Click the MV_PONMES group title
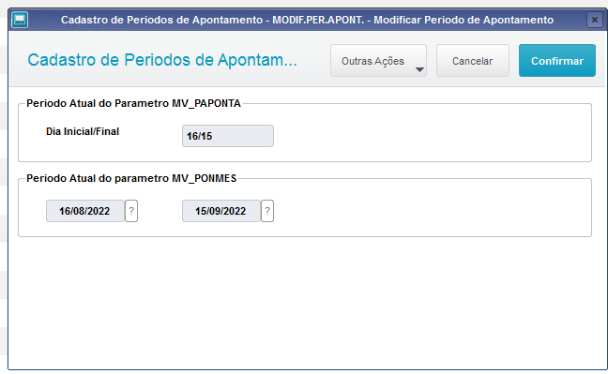The height and width of the screenshot is (374, 608). pos(131,178)
